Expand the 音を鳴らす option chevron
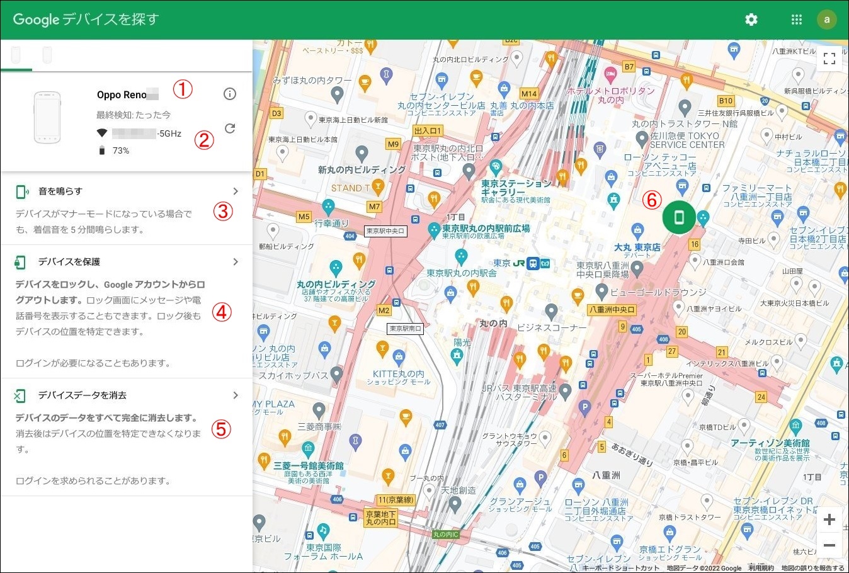Screen dimensions: 849x573 (236, 191)
